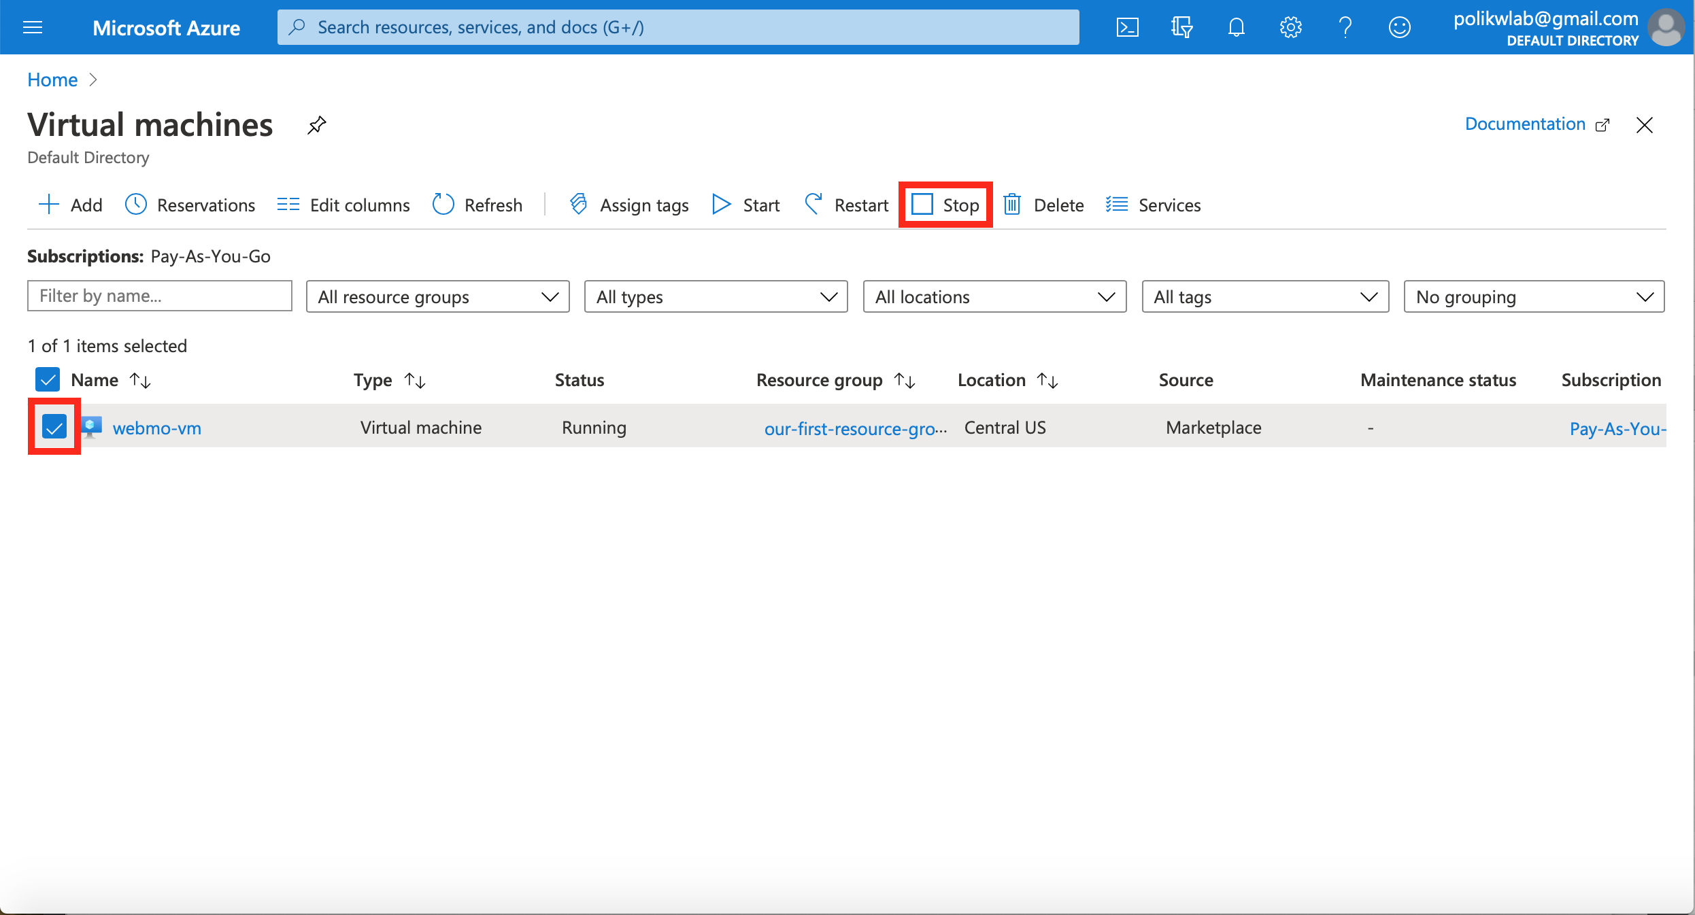Viewport: 1695px width, 915px height.
Task: Open the Directory + subscription filter icon
Action: point(1181,27)
